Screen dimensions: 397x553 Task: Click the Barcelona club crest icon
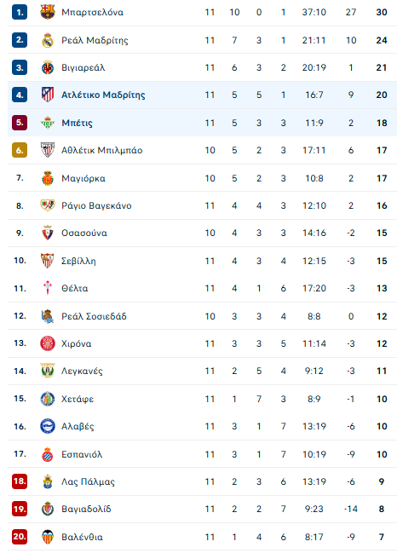[47, 12]
